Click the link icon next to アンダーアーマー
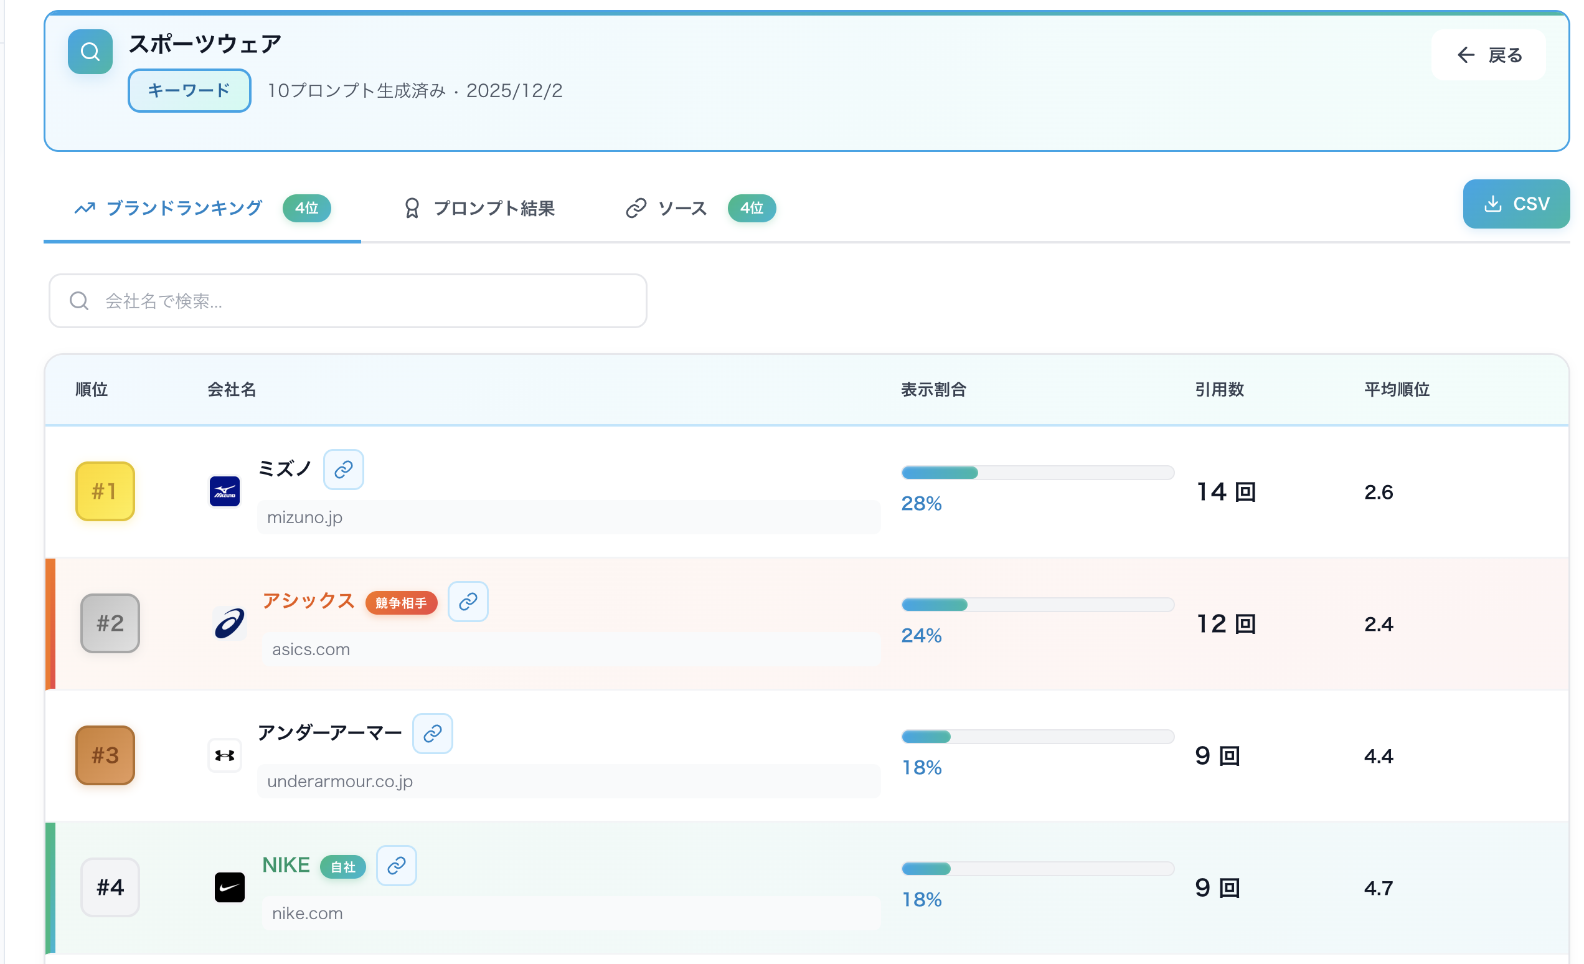Viewport: 1584px width, 964px height. pos(433,733)
